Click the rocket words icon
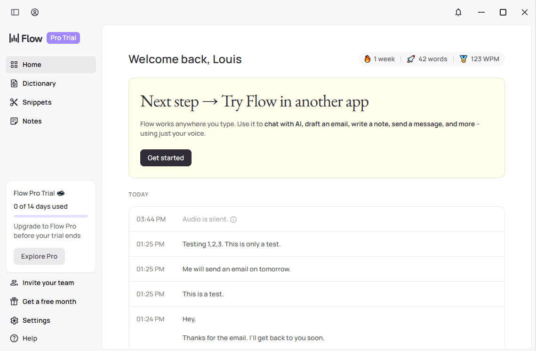The height and width of the screenshot is (351, 536). click(x=411, y=59)
